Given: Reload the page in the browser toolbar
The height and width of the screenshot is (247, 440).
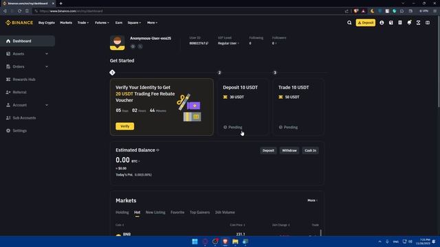Looking at the screenshot, I should [x=20, y=11].
